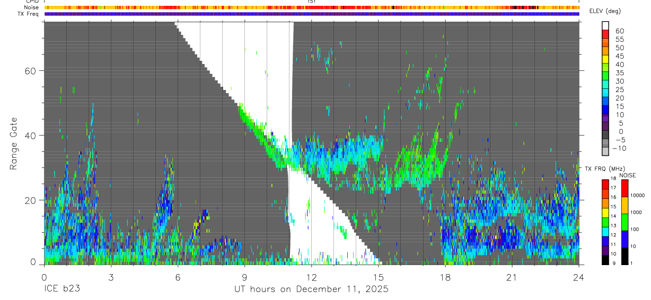Click the 'Range Gate' y-axis label

click(14, 143)
